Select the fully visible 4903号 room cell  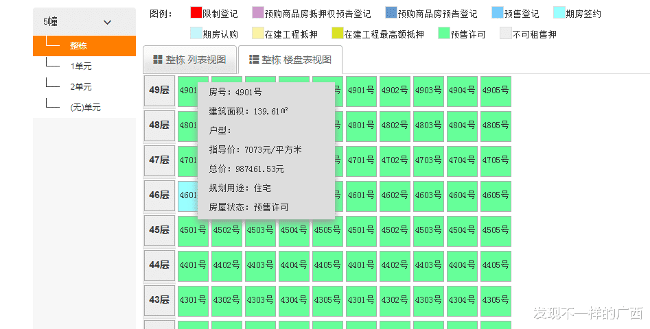tap(428, 91)
